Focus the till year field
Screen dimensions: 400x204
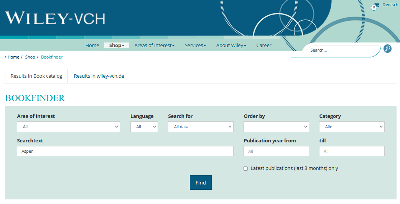tap(352, 151)
